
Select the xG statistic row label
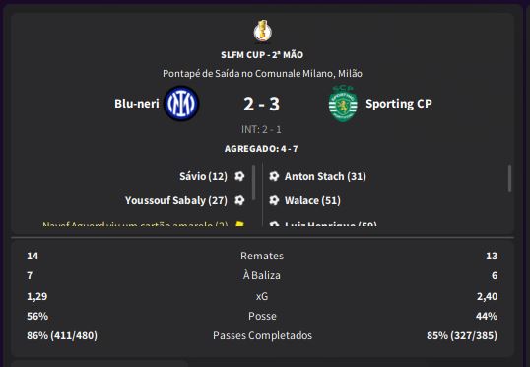click(x=262, y=296)
